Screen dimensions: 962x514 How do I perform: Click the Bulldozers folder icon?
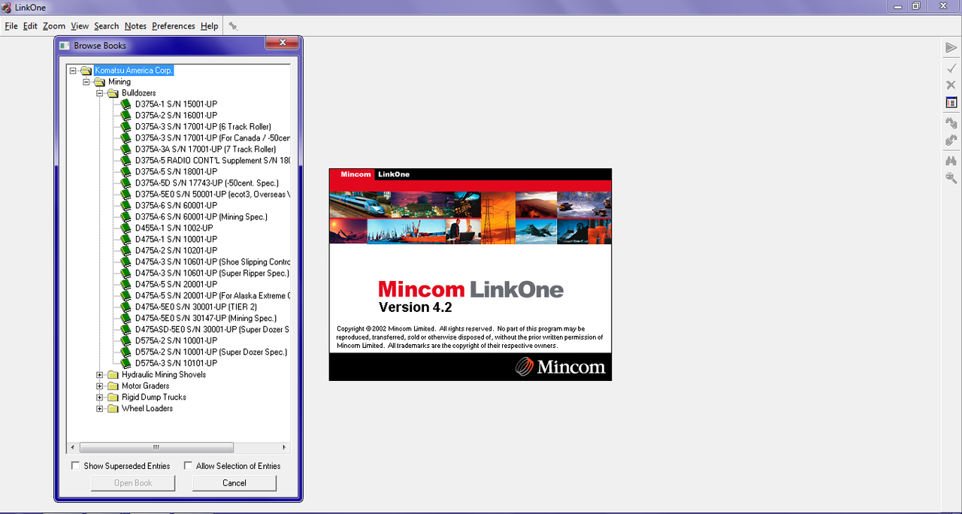pos(113,93)
